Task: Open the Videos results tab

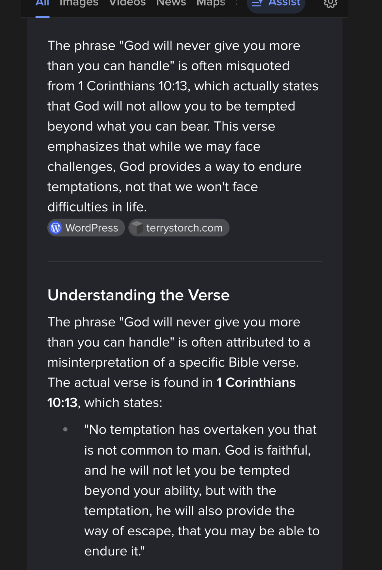Action: point(127,3)
